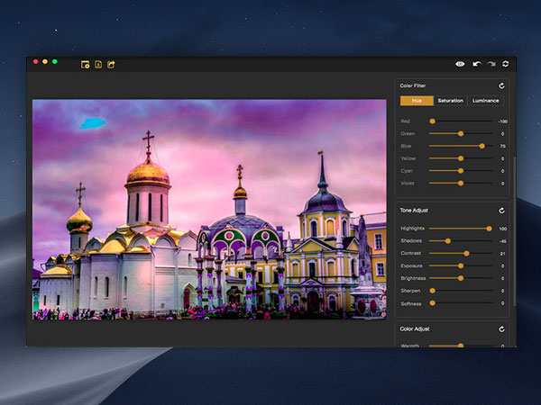This screenshot has height=405, width=541.
Task: Click the Color Adjust panel title
Action: pos(415,328)
